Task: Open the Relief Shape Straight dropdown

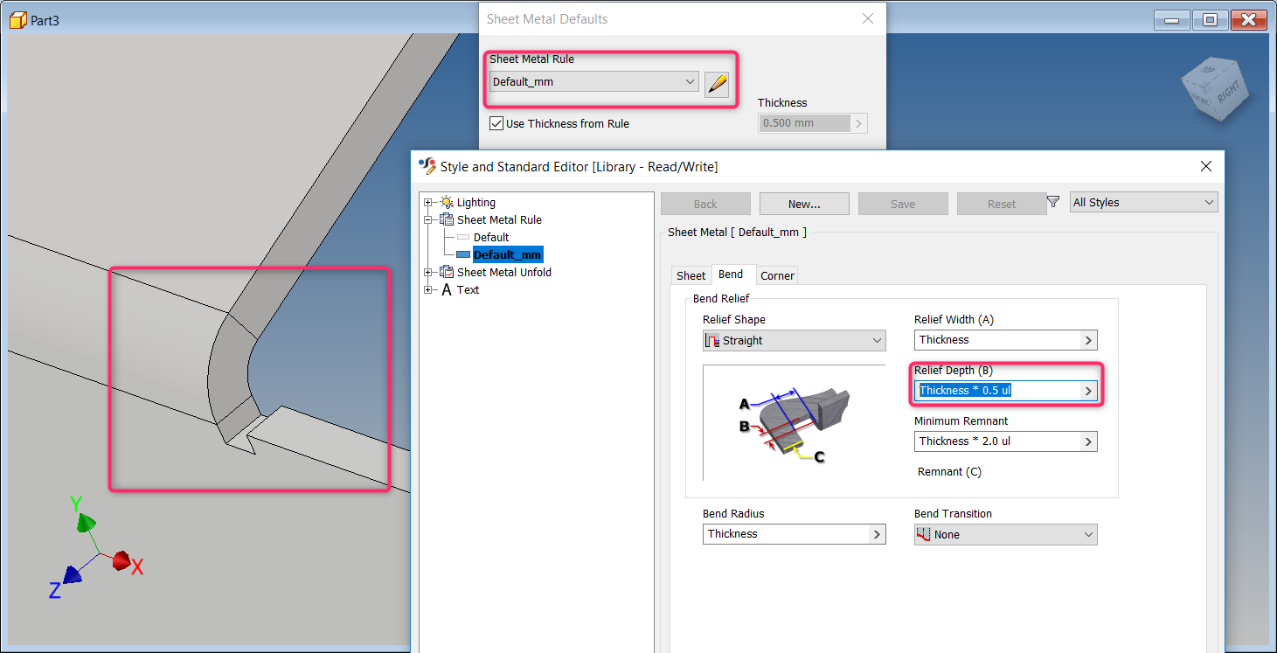Action: [x=794, y=341]
